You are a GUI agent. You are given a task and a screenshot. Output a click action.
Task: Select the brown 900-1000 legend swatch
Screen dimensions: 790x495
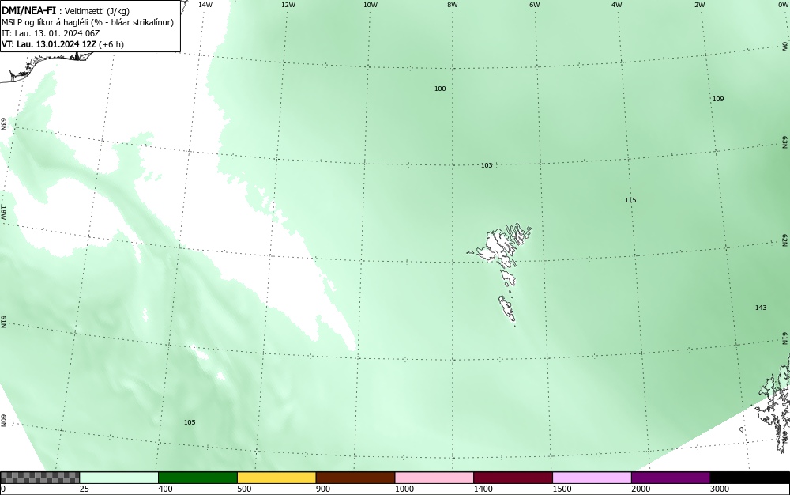click(x=355, y=478)
